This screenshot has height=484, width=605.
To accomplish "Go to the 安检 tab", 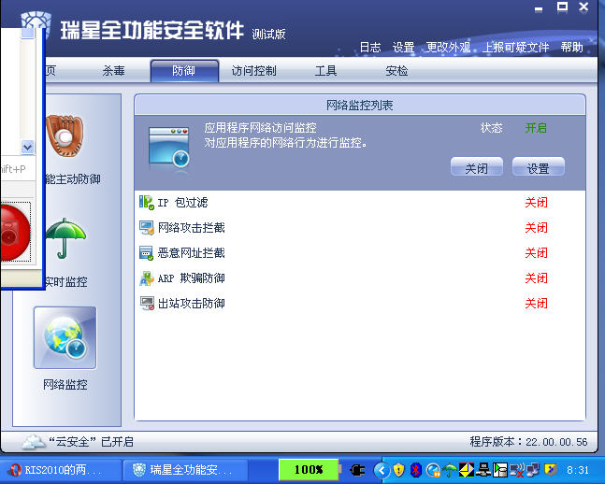I will click(x=396, y=71).
